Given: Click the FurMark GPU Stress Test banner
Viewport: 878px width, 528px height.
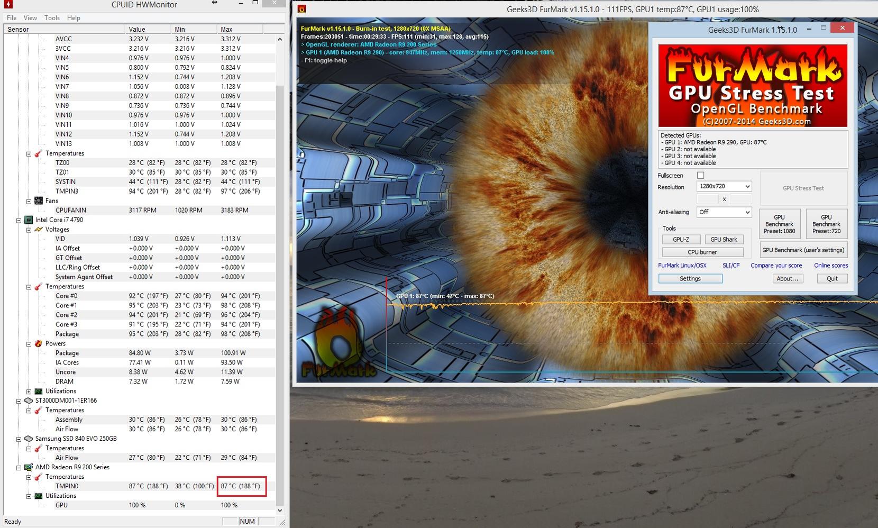Looking at the screenshot, I should (x=753, y=86).
